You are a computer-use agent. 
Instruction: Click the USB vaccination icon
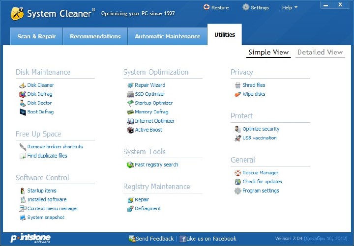pos(238,138)
